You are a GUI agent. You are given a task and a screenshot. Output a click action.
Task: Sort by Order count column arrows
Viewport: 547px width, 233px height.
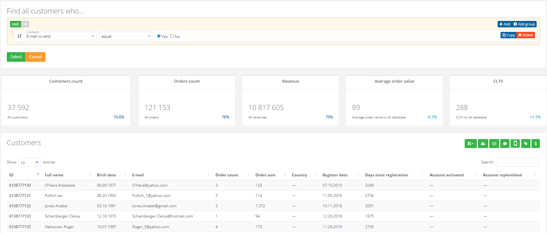(249, 175)
